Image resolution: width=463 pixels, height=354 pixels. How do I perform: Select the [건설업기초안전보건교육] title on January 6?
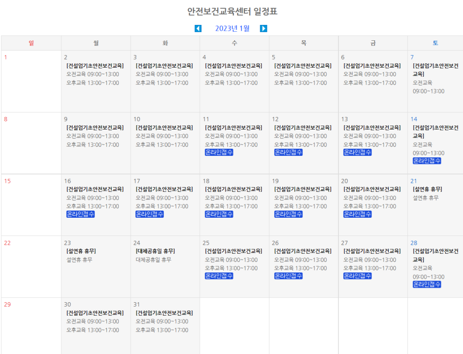click(x=372, y=66)
